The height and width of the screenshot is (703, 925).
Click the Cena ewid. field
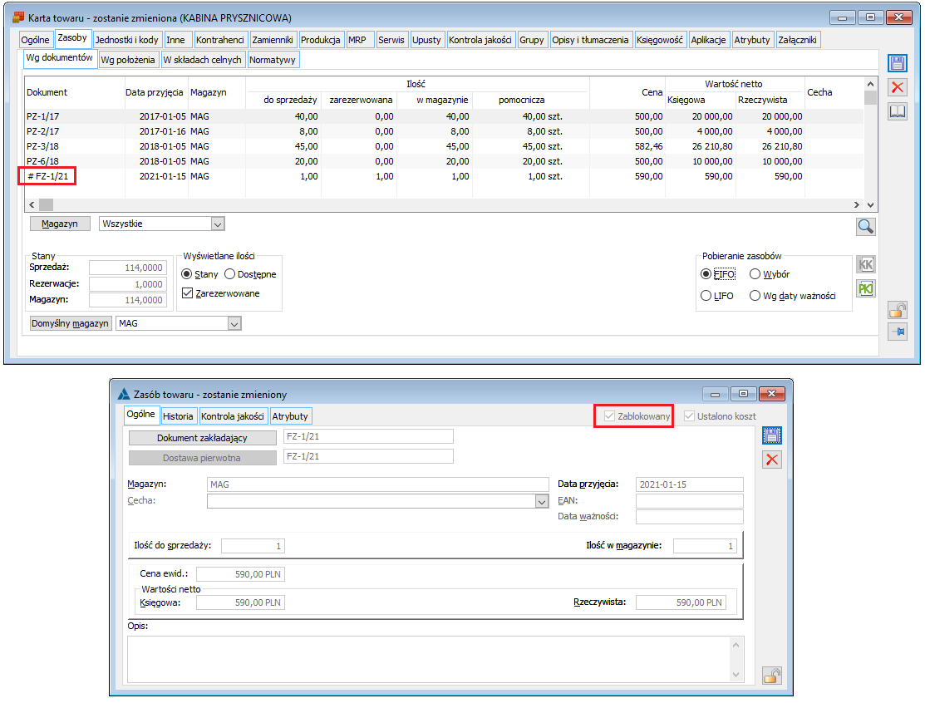(241, 574)
